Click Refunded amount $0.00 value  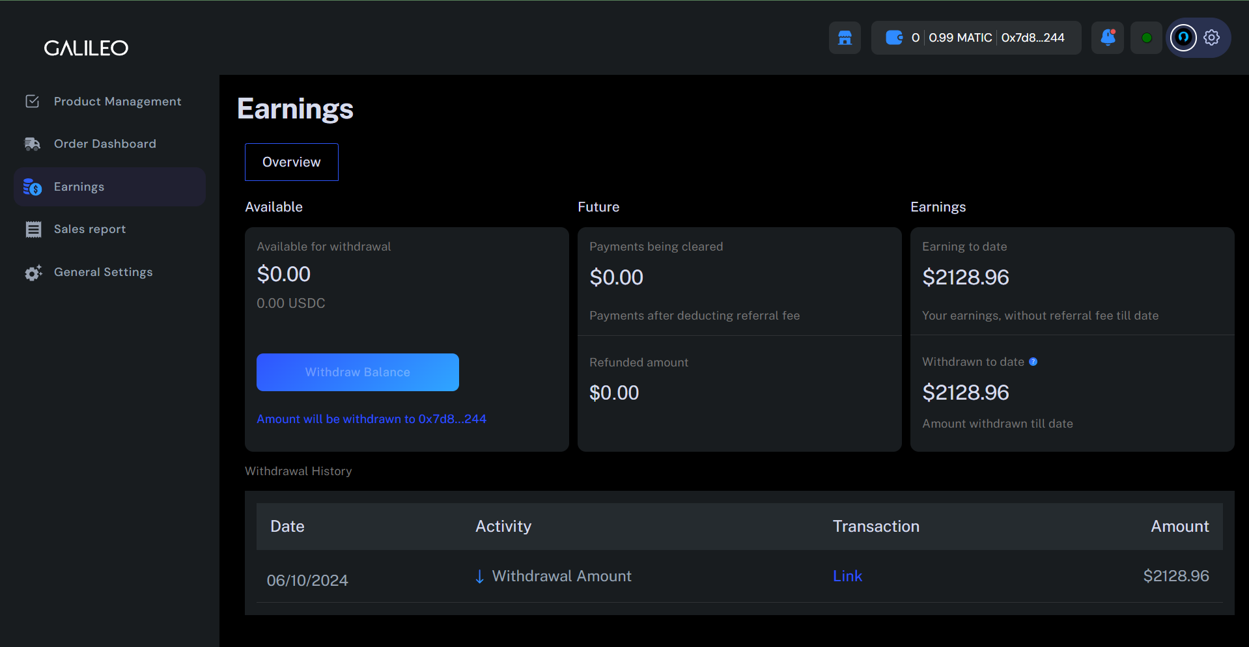coord(614,393)
